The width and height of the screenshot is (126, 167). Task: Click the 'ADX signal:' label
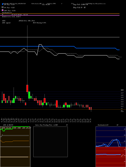6,23
